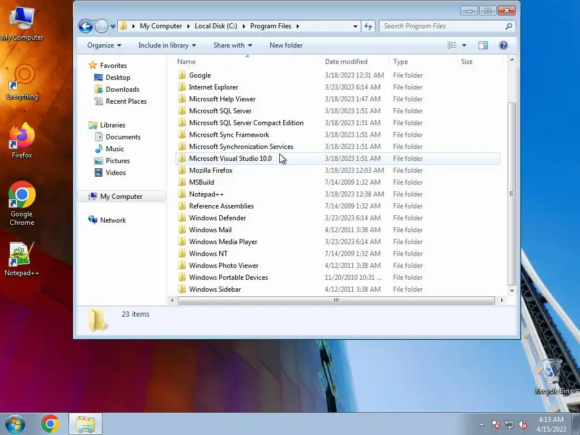Select the Music library icon
Image resolution: width=580 pixels, height=435 pixels.
point(99,149)
